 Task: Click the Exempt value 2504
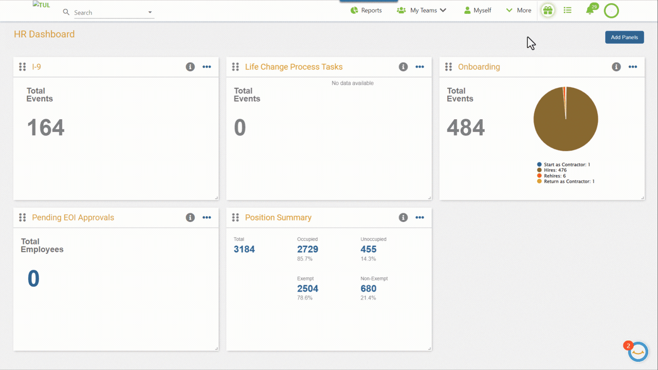click(x=307, y=288)
